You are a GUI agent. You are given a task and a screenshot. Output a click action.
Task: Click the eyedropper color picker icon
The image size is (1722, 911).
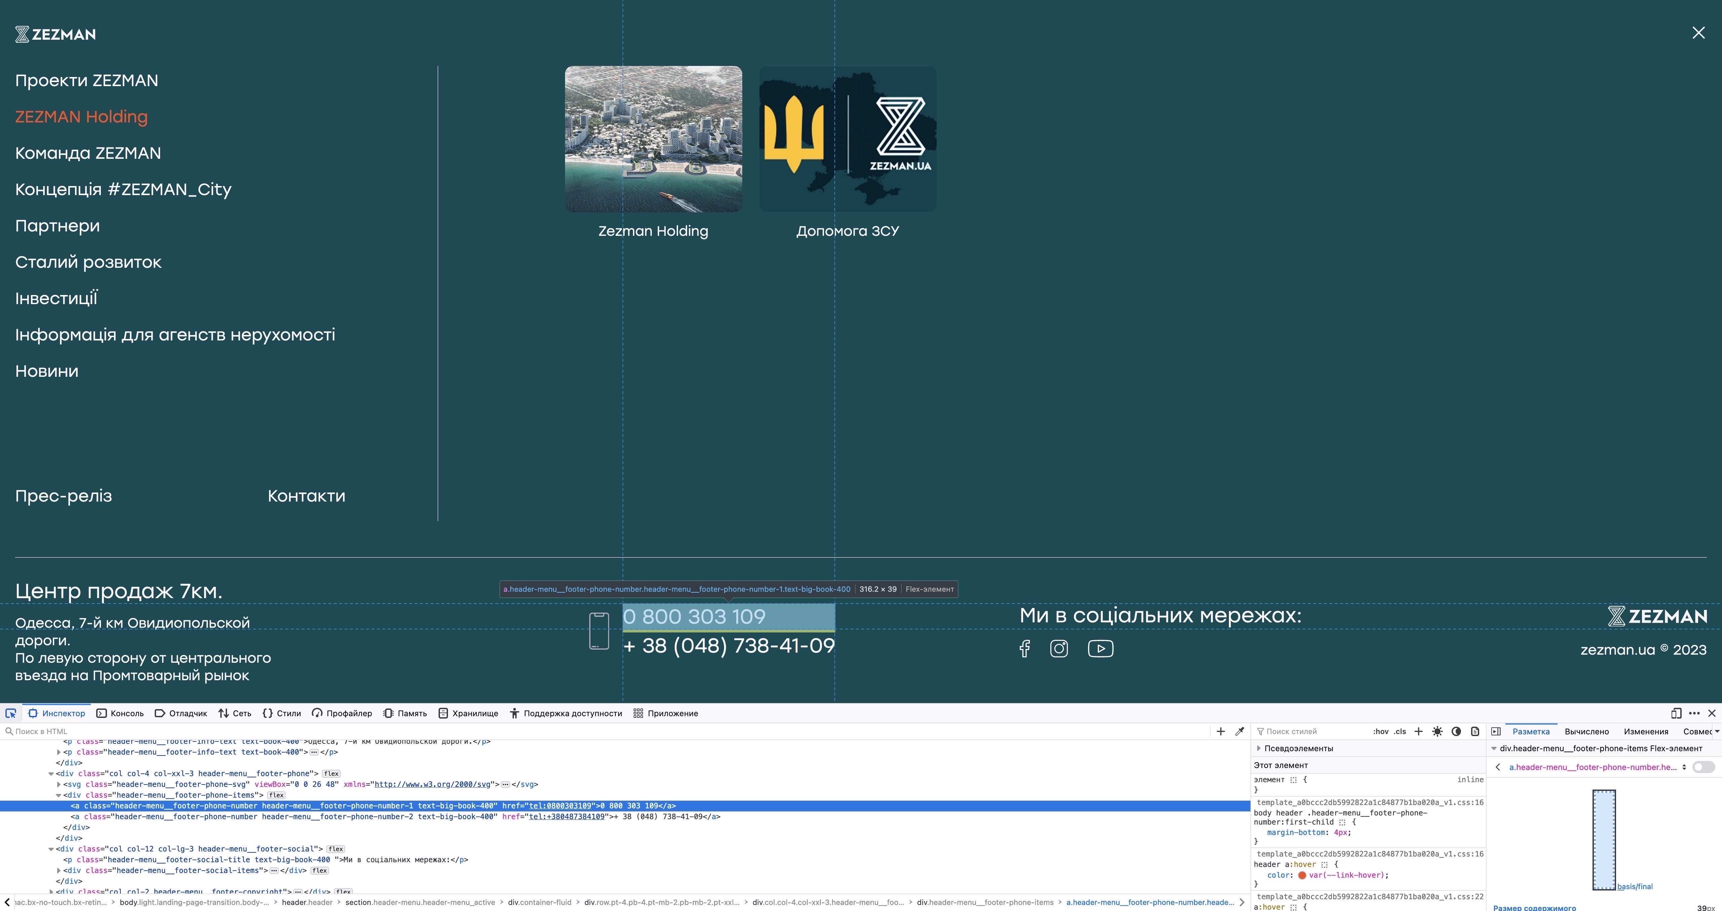(1239, 731)
